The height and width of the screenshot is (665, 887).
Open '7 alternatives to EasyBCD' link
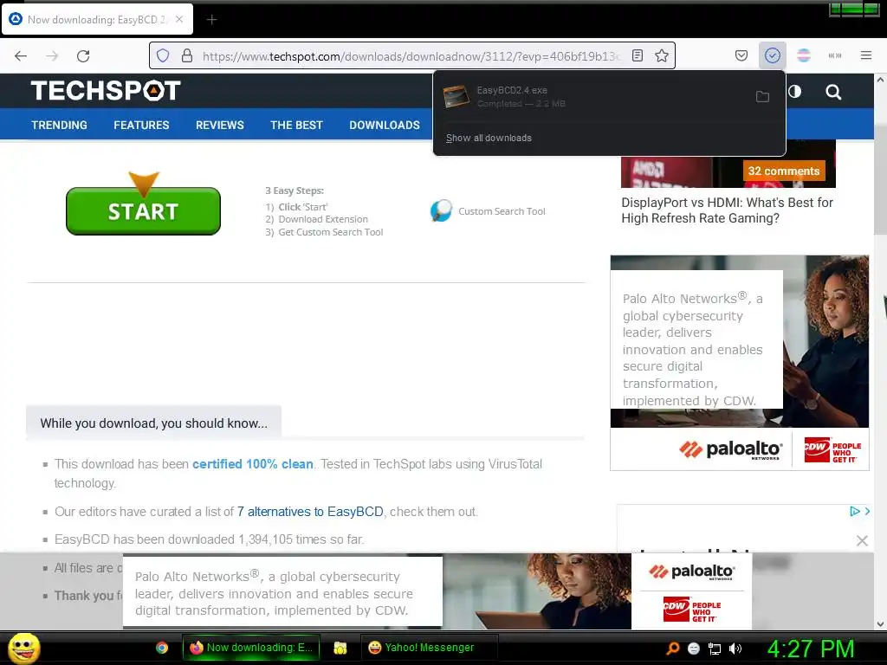pos(310,511)
